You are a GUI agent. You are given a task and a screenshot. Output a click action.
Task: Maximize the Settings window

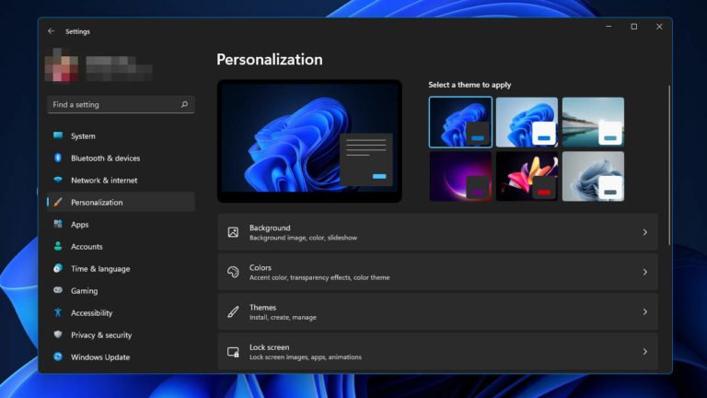(634, 27)
